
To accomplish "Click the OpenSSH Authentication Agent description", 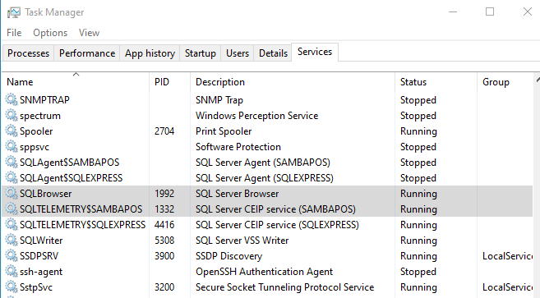I will click(x=264, y=272).
